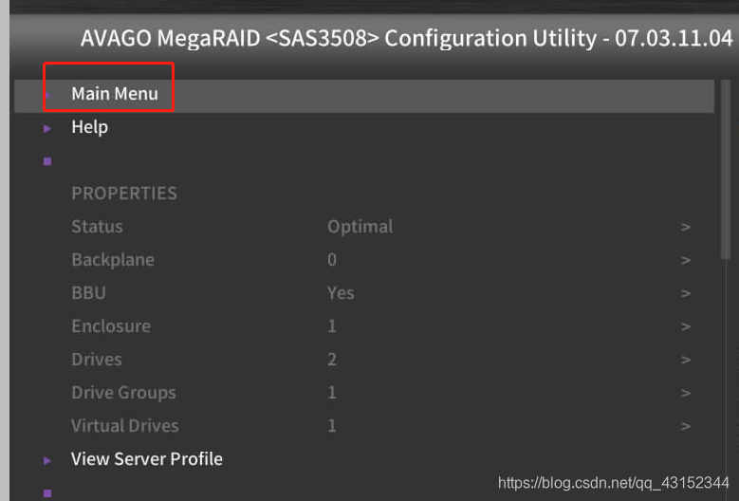Open the Drives row chevron
Viewport: 739px width, 501px height.
[686, 360]
